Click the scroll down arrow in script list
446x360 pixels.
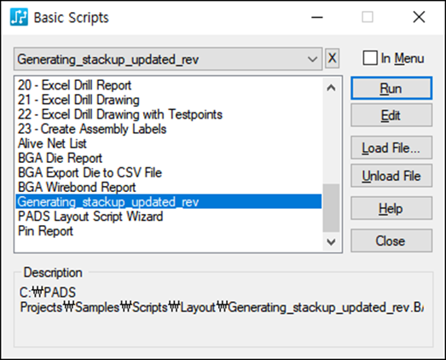(x=331, y=242)
